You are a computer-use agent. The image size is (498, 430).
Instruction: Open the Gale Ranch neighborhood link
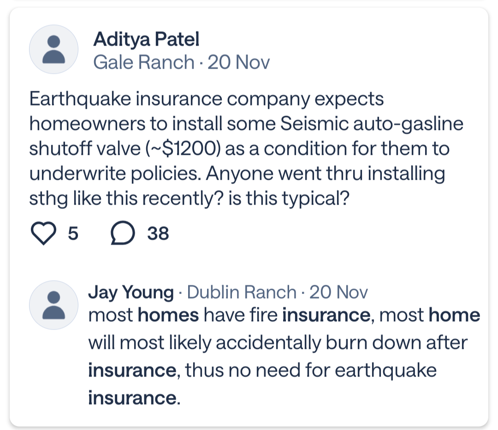143,62
